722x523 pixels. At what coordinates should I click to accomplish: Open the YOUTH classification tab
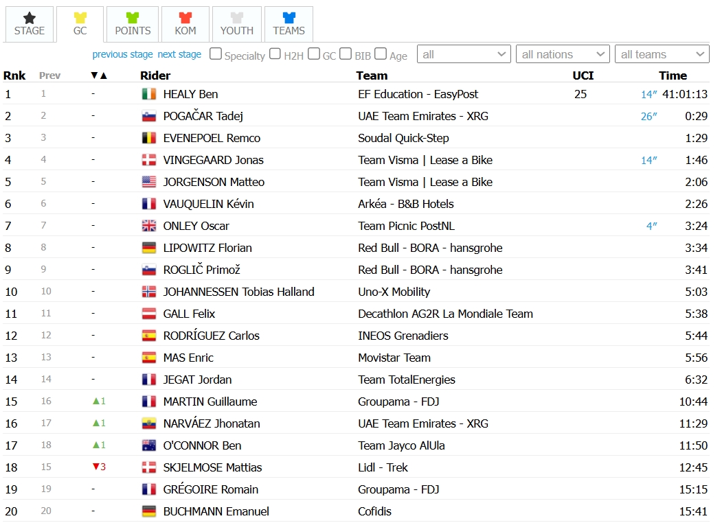(237, 25)
